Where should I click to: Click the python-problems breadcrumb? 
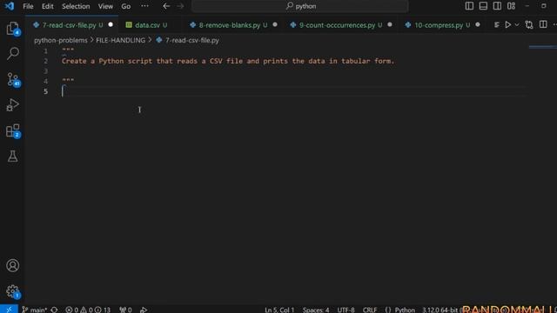61,40
